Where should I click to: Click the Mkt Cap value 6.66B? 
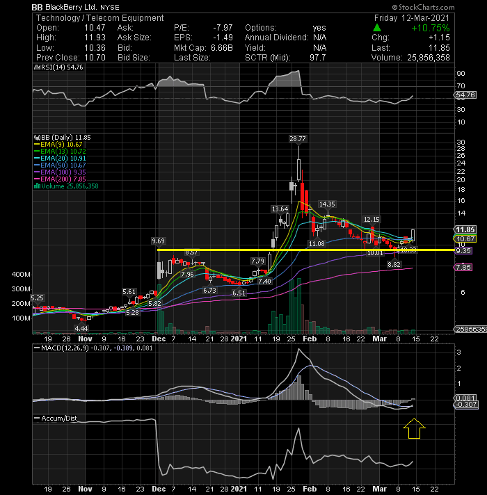click(x=222, y=48)
